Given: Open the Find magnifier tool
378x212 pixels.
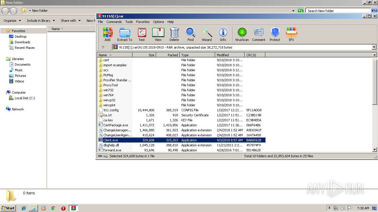Looking at the screenshot, I should pyautogui.click(x=190, y=34).
